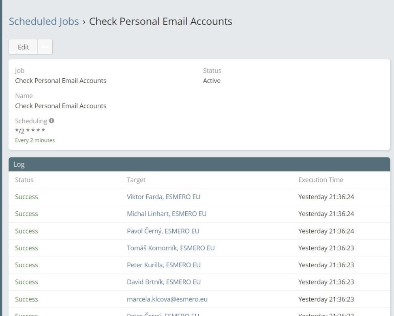Viewport: 394px width, 316px height.
Task: Click Success status in Viktor Farda row
Action: click(x=26, y=197)
